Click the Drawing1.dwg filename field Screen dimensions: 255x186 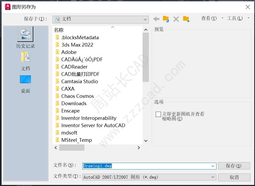click(x=149, y=166)
